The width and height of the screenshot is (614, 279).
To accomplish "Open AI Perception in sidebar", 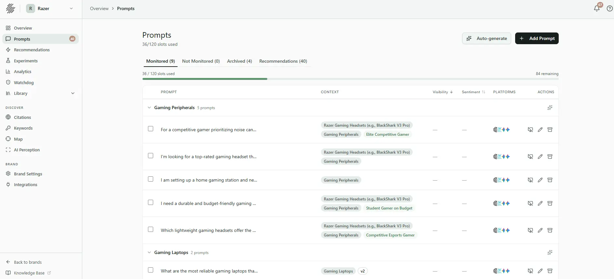I will pyautogui.click(x=41, y=150).
